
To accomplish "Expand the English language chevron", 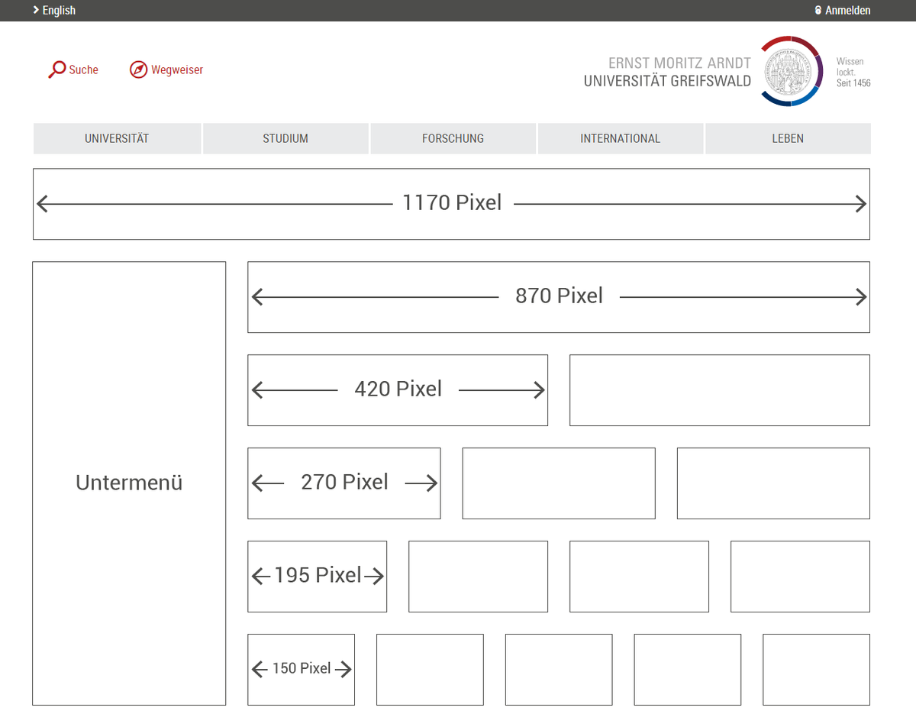I will (x=36, y=10).
